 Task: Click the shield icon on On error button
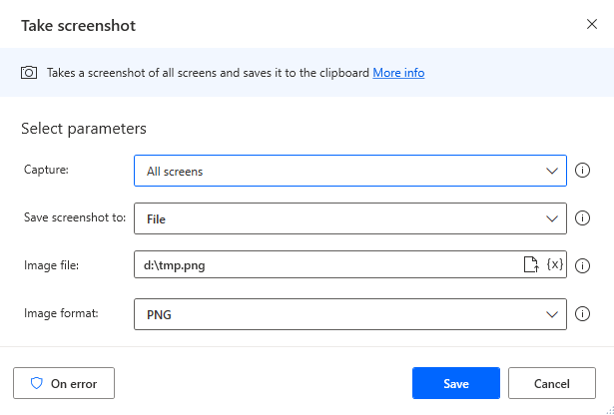36,383
